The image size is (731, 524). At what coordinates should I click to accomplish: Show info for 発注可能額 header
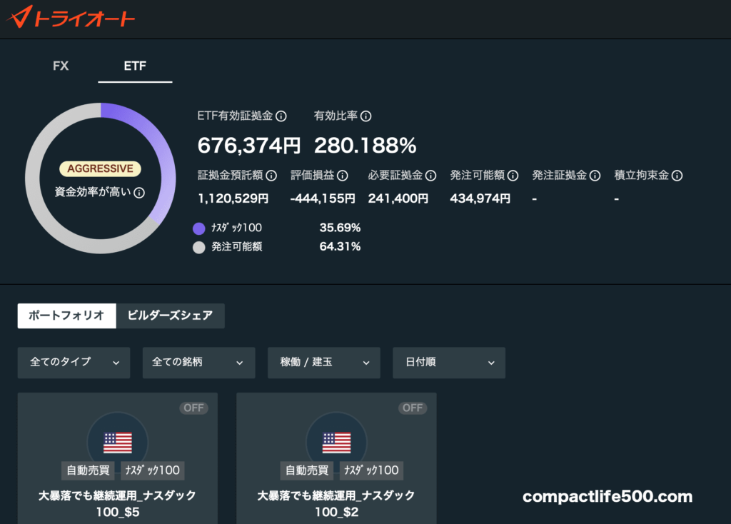click(x=513, y=176)
